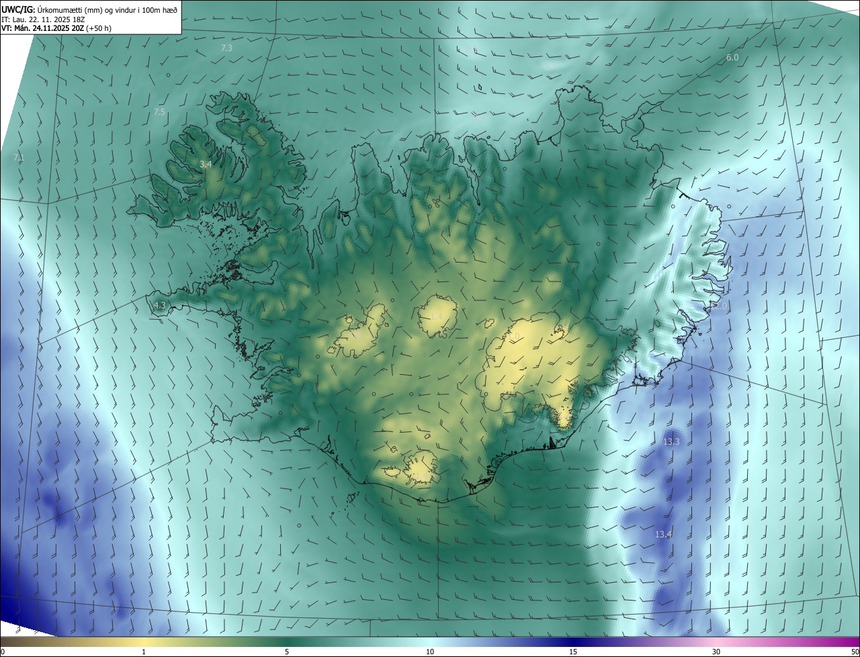Image resolution: width=860 pixels, height=657 pixels.
Task: Click the "6.0" value label on the map
Action: coord(732,58)
